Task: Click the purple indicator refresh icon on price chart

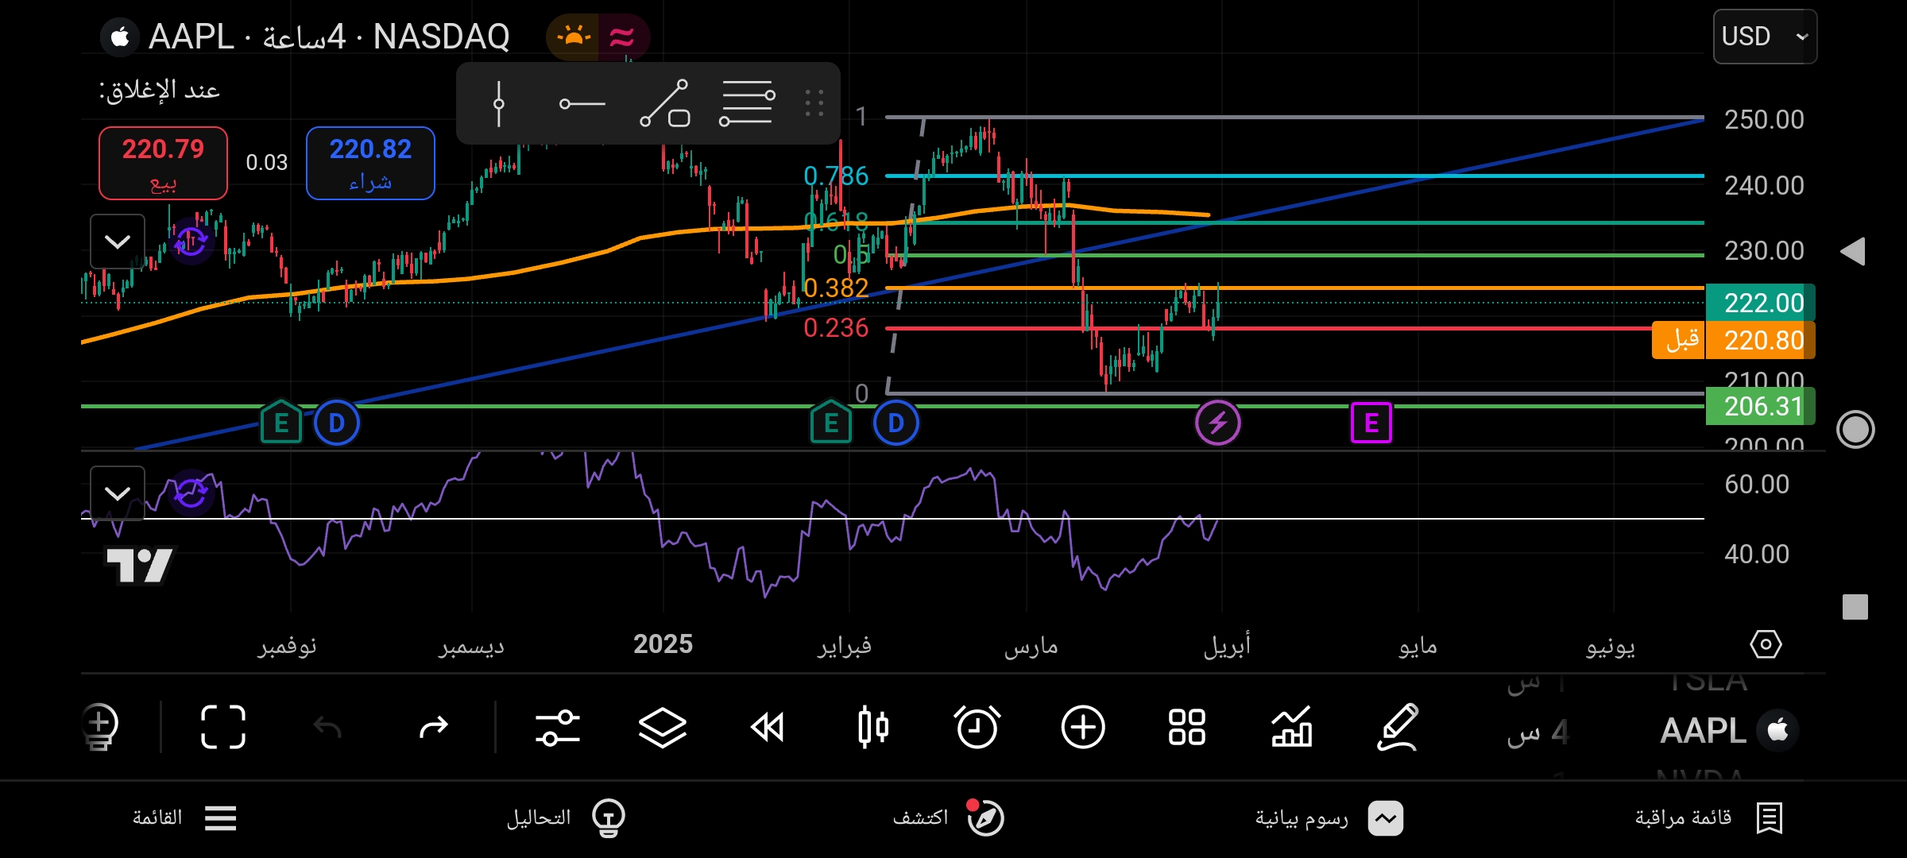Action: click(191, 241)
